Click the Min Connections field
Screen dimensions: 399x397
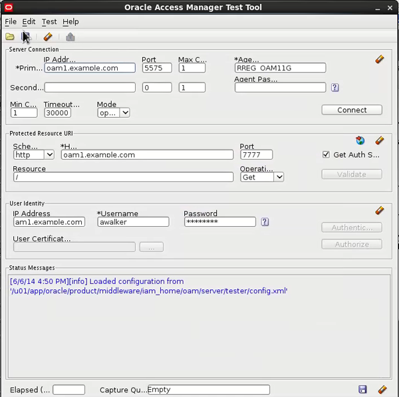(24, 113)
